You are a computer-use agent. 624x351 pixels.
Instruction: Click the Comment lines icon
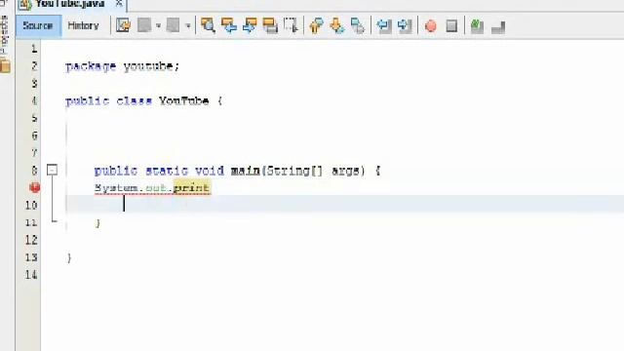click(477, 26)
